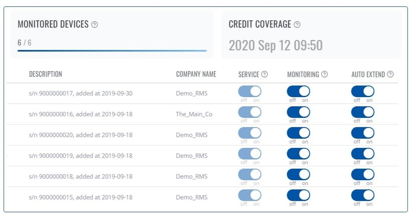The width and height of the screenshot is (413, 217).
Task: Select The_Main_Co company name
Action: [x=194, y=114]
